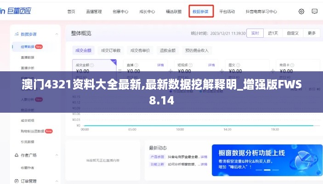This screenshot has height=184, width=323.
Task: Open the 更多 time range dropdown
Action: (312, 33)
